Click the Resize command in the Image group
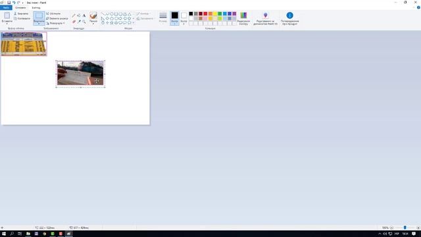The image size is (421, 237). [57, 18]
